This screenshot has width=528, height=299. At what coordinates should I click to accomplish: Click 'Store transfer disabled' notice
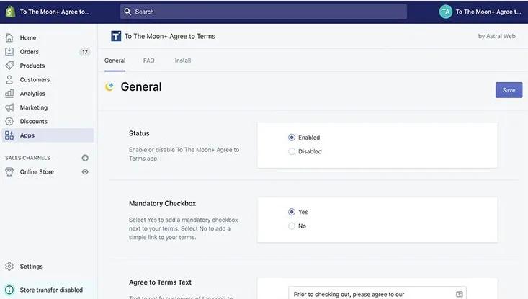51,290
